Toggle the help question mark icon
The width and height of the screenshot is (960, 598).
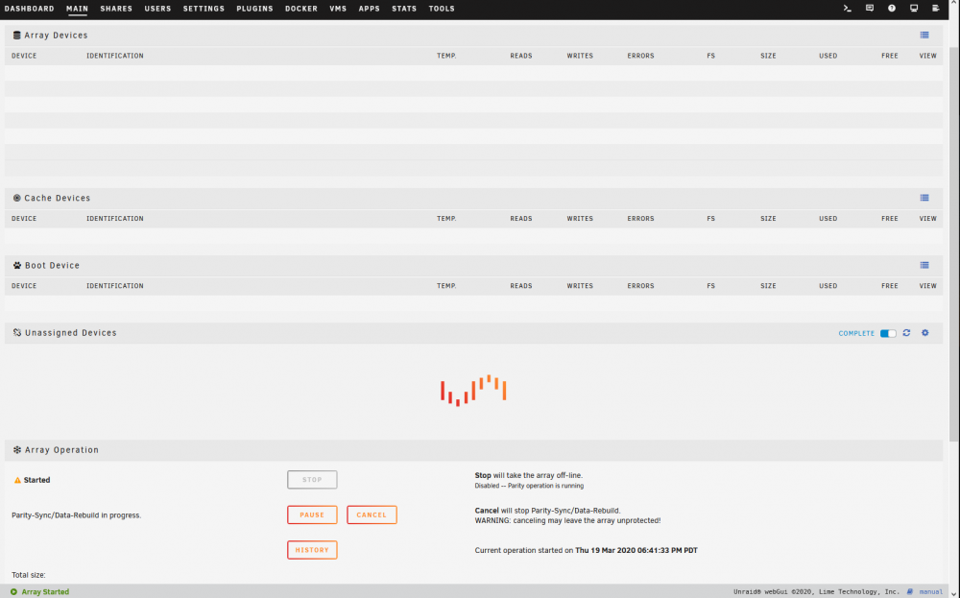click(x=892, y=9)
